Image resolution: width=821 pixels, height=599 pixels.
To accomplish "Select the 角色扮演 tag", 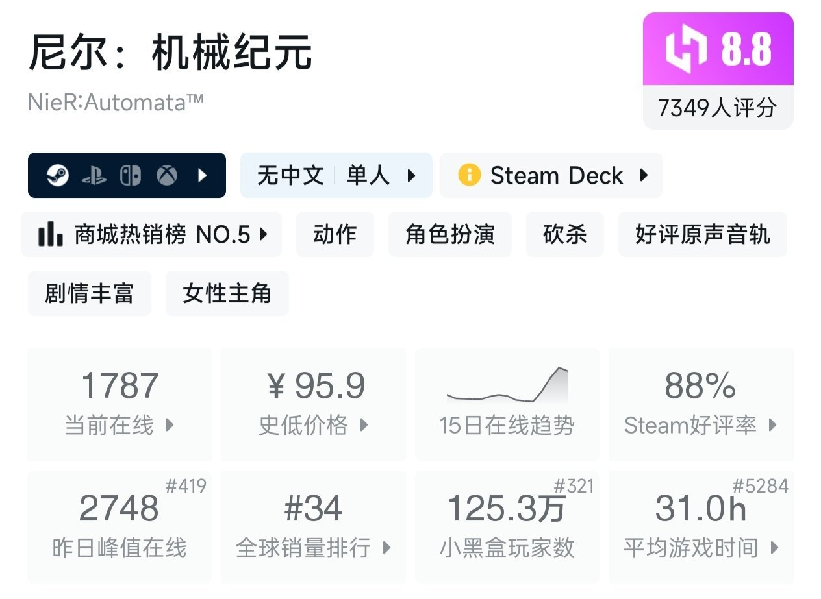I will 449,234.
